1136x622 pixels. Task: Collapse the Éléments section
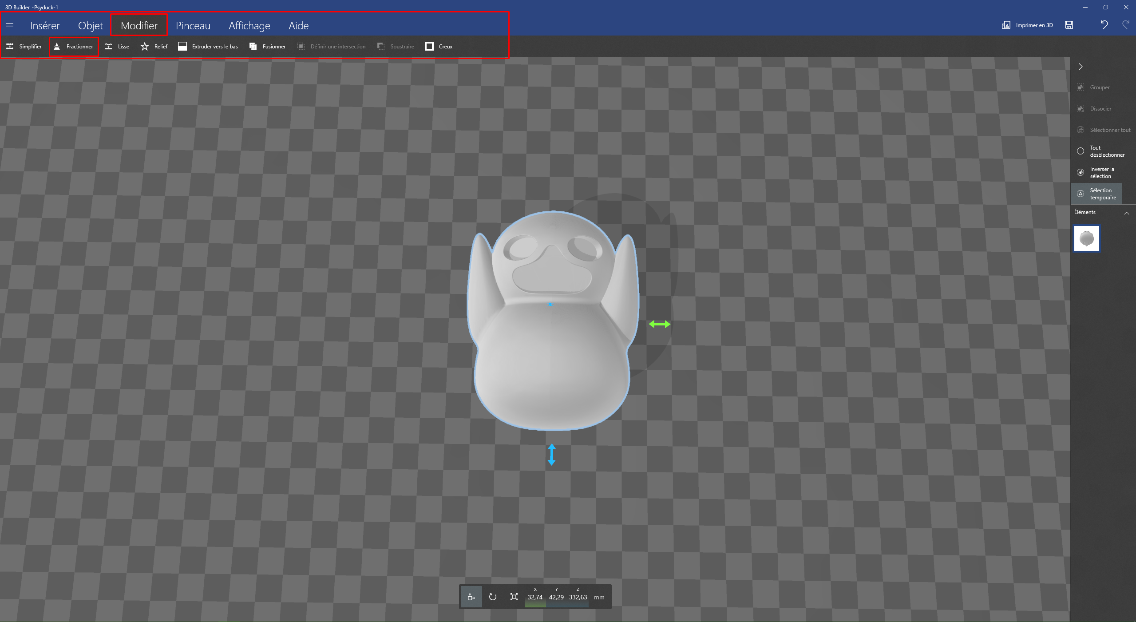coord(1126,213)
